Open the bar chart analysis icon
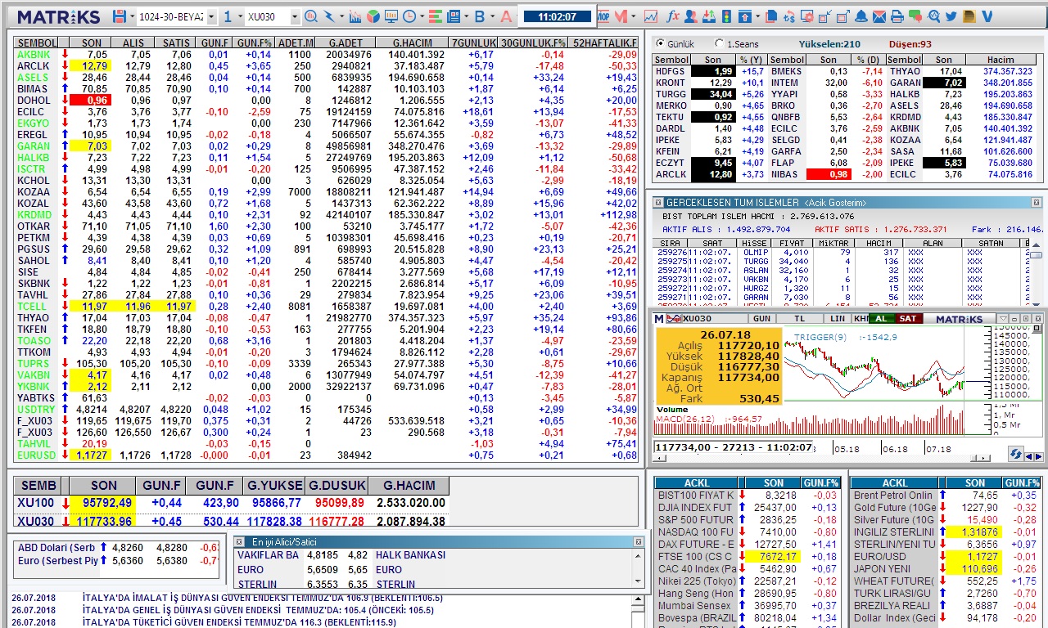 tap(355, 16)
